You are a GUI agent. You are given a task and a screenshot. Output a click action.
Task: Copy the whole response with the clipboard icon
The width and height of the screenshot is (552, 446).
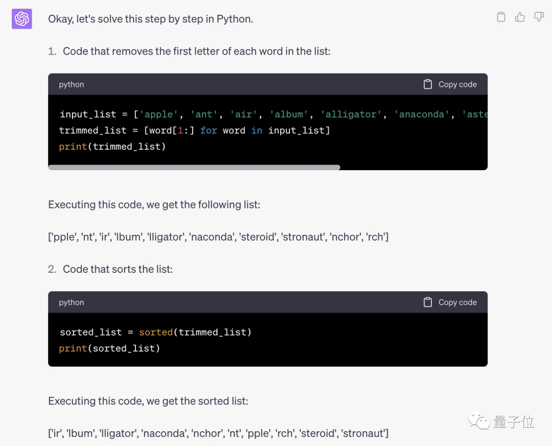click(x=501, y=17)
